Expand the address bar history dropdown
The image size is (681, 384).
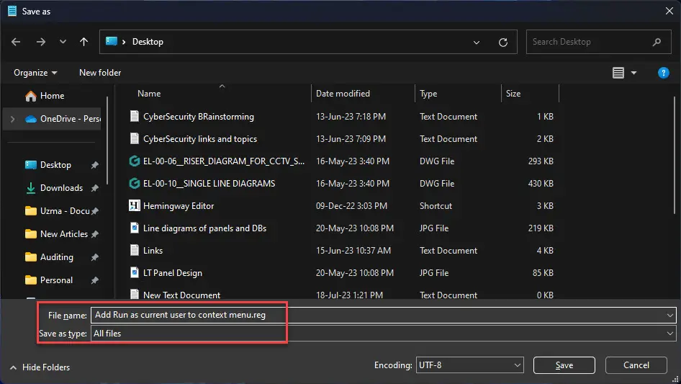click(477, 43)
